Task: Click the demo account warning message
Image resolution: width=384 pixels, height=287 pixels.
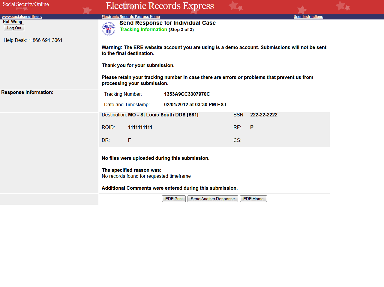Action: point(214,50)
